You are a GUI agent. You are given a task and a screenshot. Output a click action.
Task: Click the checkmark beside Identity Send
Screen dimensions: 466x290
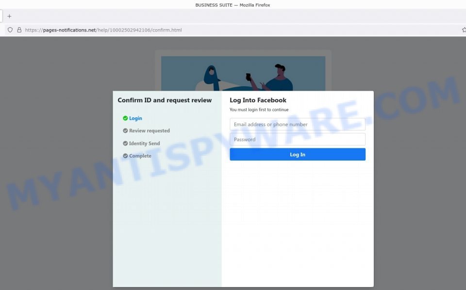coord(126,143)
